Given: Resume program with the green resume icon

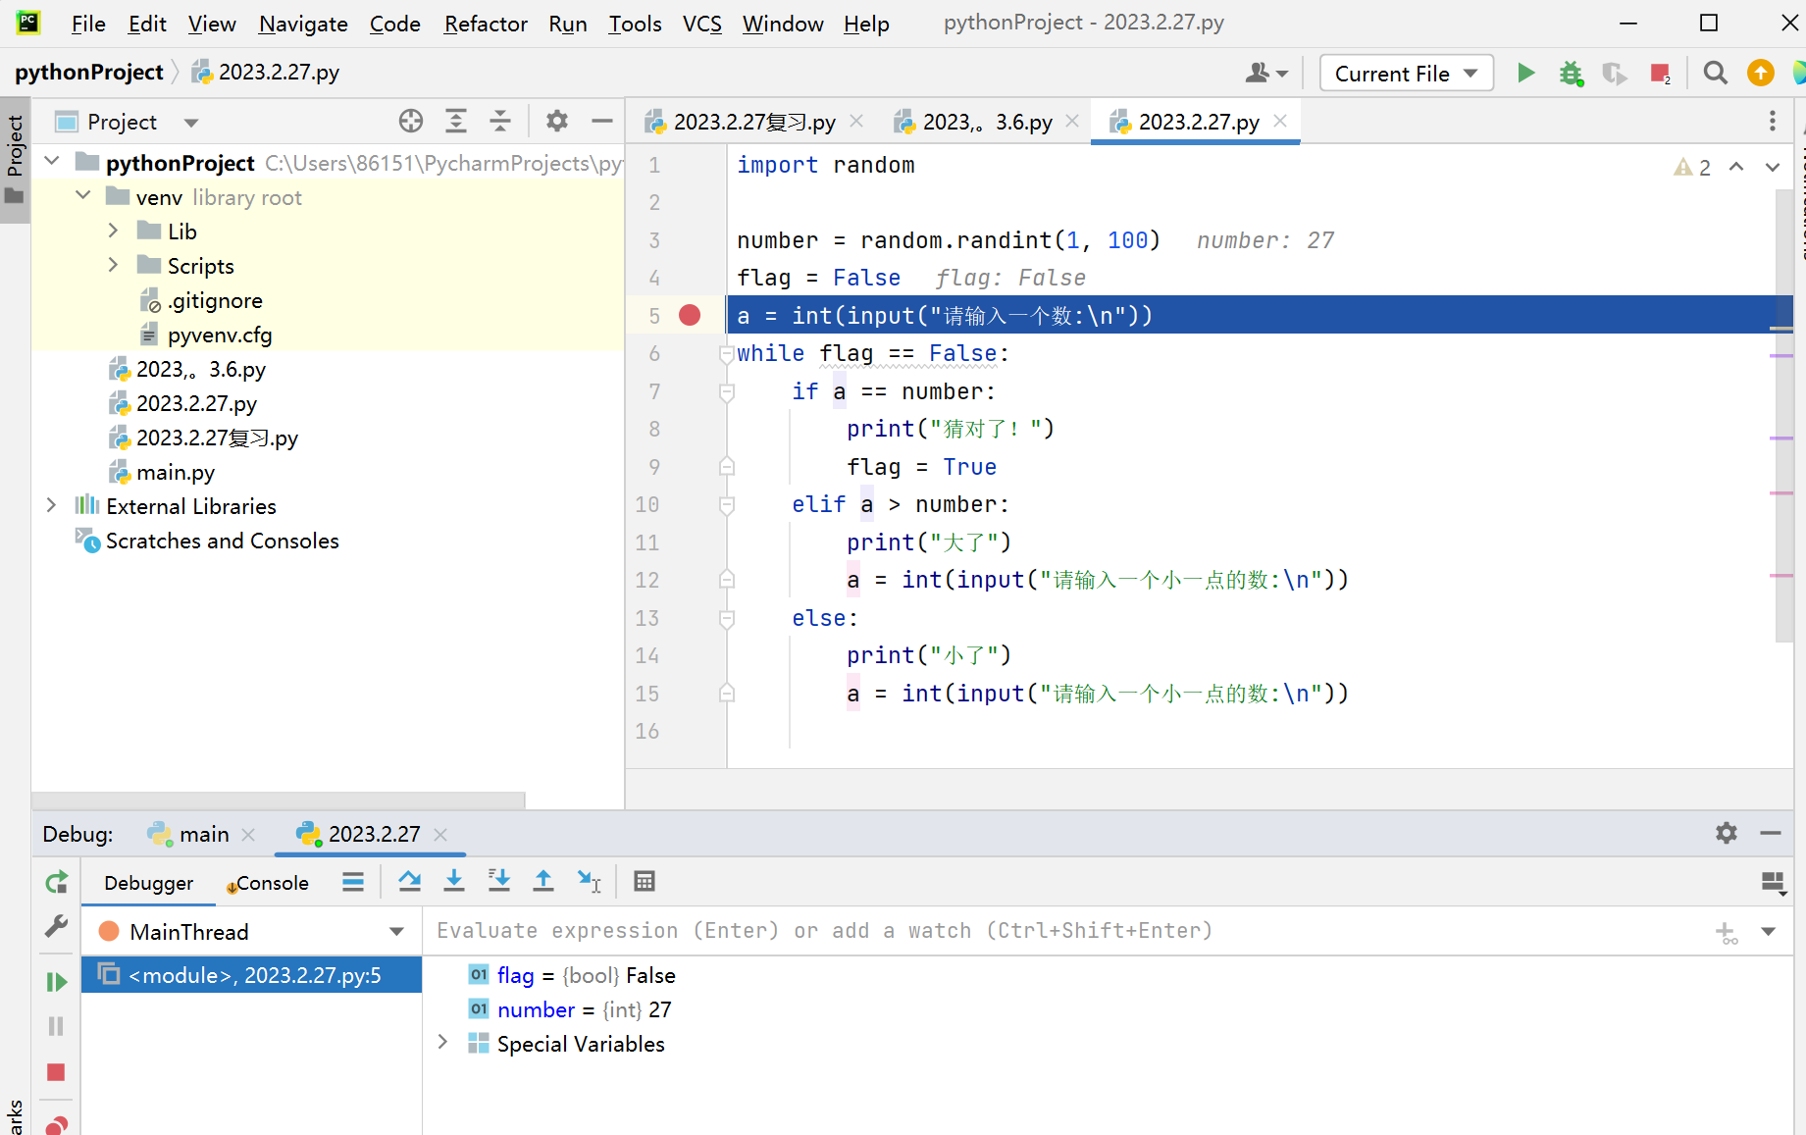Looking at the screenshot, I should tap(57, 982).
